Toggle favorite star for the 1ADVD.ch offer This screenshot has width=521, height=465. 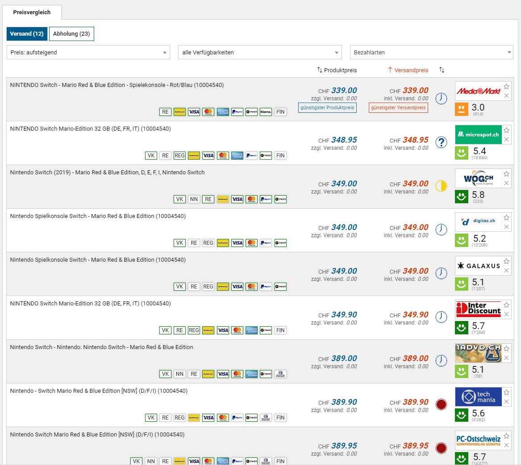[506, 349]
